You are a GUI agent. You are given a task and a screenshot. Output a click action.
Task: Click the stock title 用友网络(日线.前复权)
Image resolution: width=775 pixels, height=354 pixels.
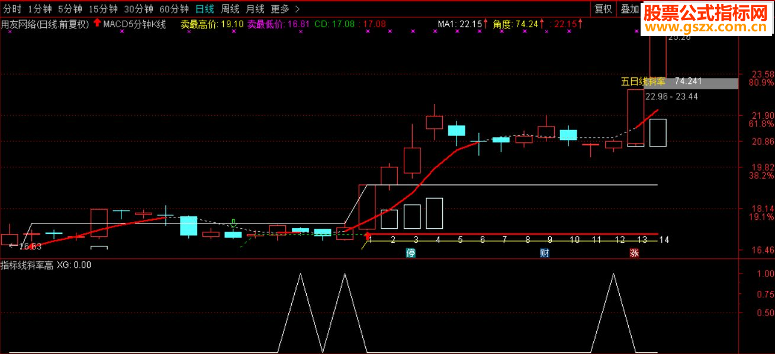pyautogui.click(x=45, y=24)
